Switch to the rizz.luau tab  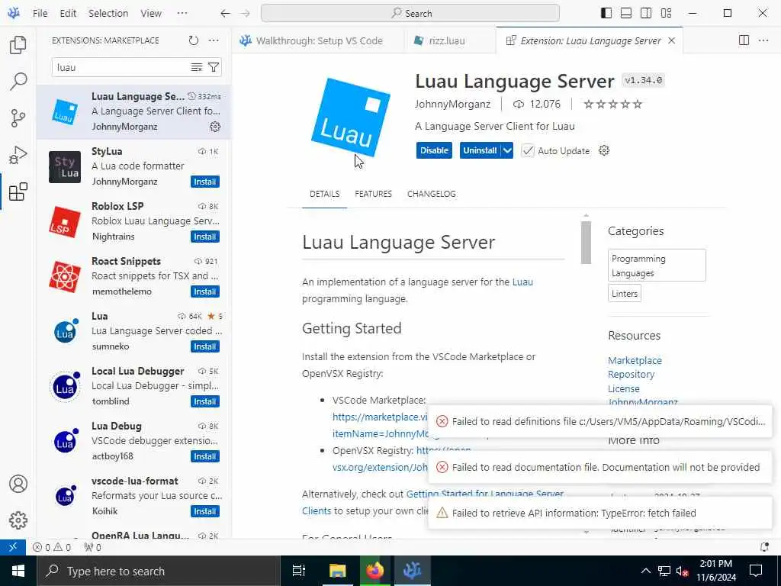447,40
